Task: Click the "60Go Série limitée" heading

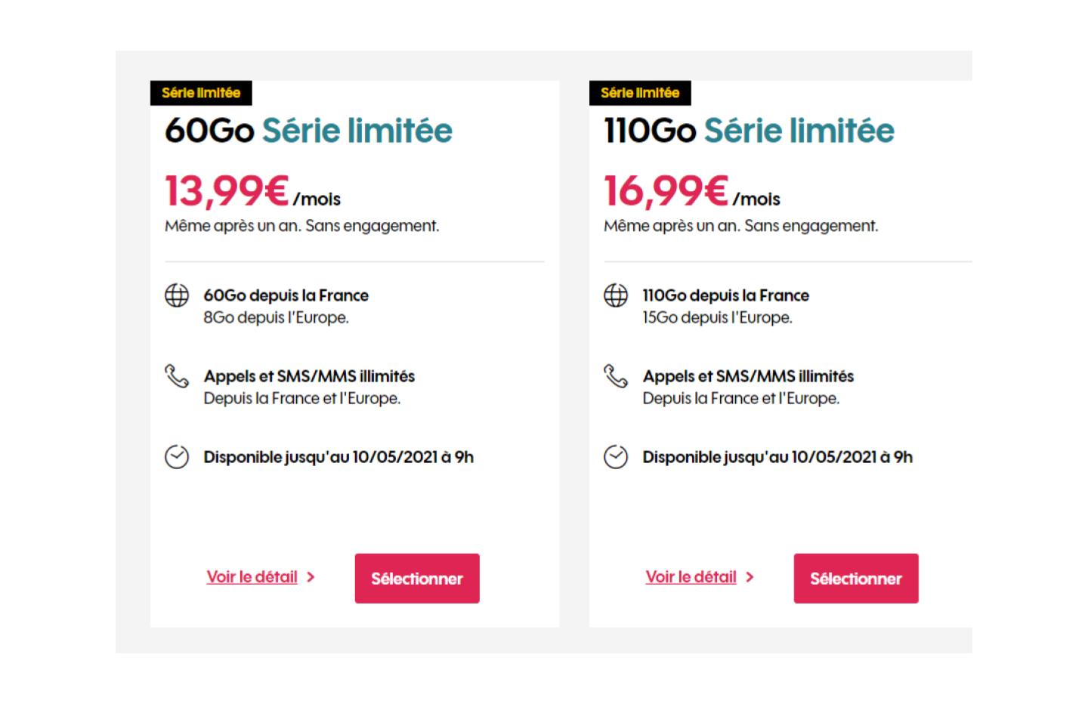Action: pyautogui.click(x=308, y=131)
